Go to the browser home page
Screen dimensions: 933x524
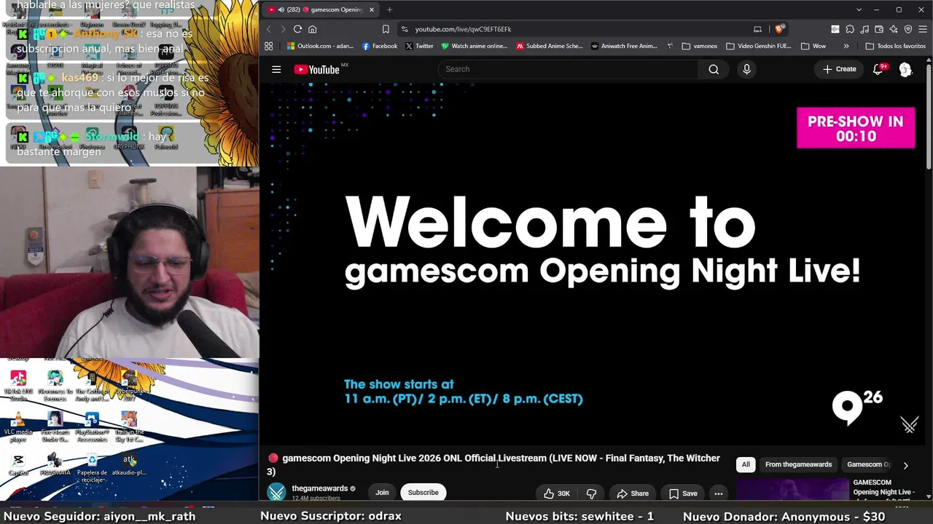click(313, 29)
